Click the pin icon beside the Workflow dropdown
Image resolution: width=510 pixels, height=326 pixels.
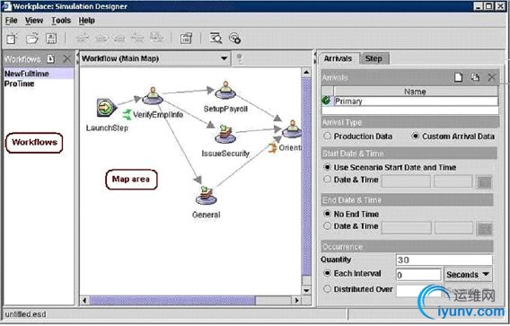coord(240,59)
